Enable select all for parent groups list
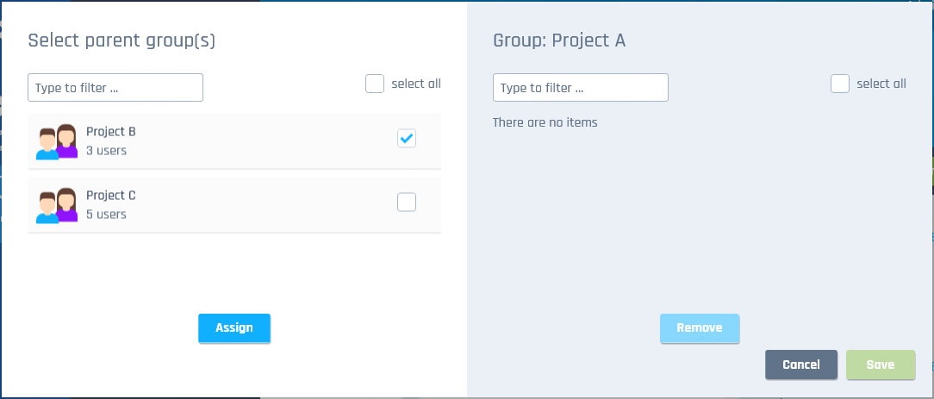This screenshot has width=934, height=399. coord(375,84)
